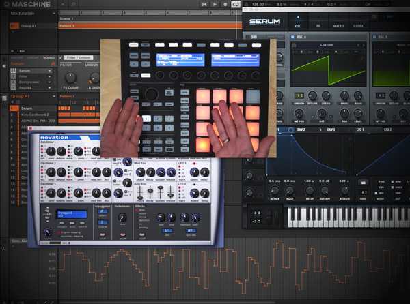Screen dimensions: 410x304
Task: Click the Compressor plugin slot icon
Action: pyautogui.click(x=13, y=82)
